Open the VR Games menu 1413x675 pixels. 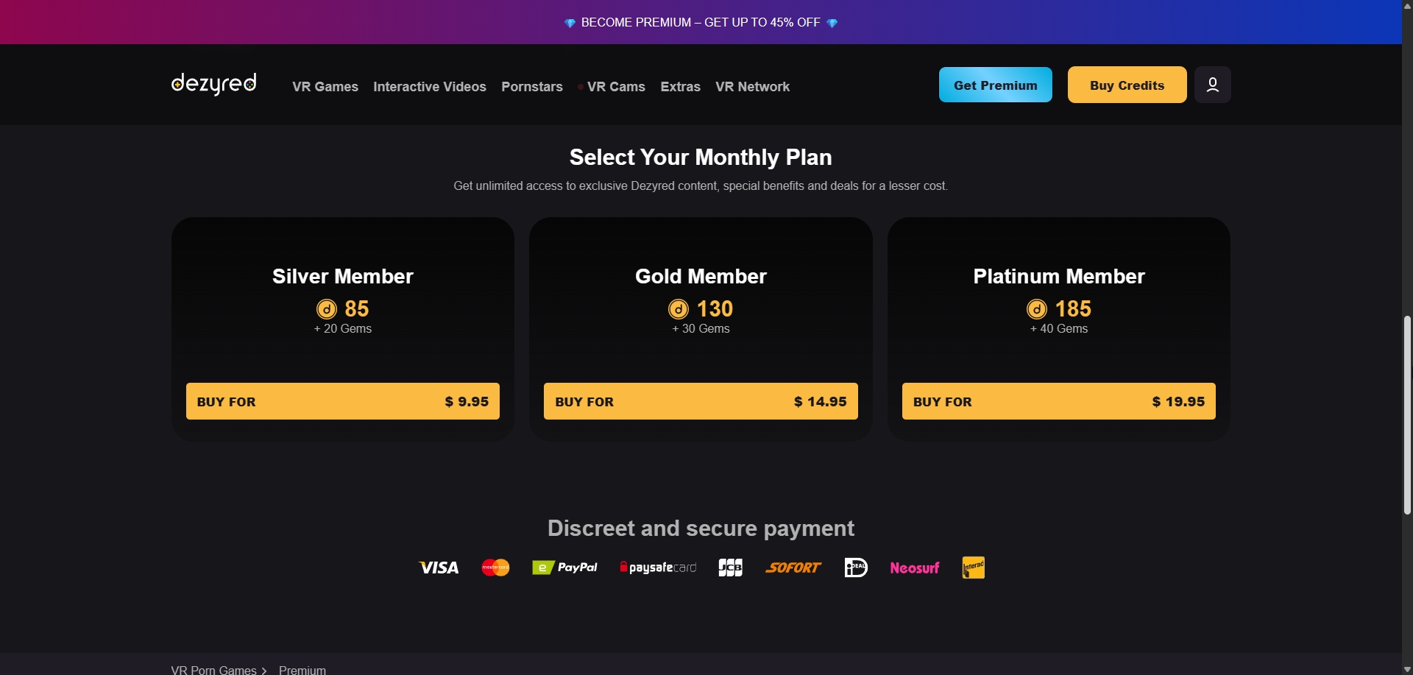point(325,87)
